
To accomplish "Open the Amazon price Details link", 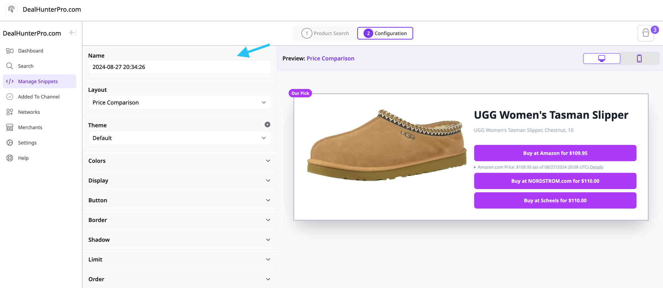I will pyautogui.click(x=596, y=167).
